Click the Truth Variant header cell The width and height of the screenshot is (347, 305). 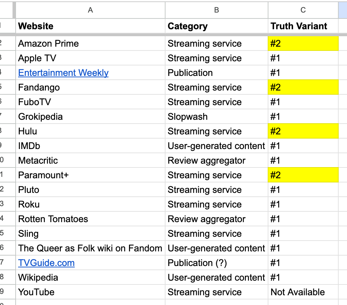tap(303, 26)
